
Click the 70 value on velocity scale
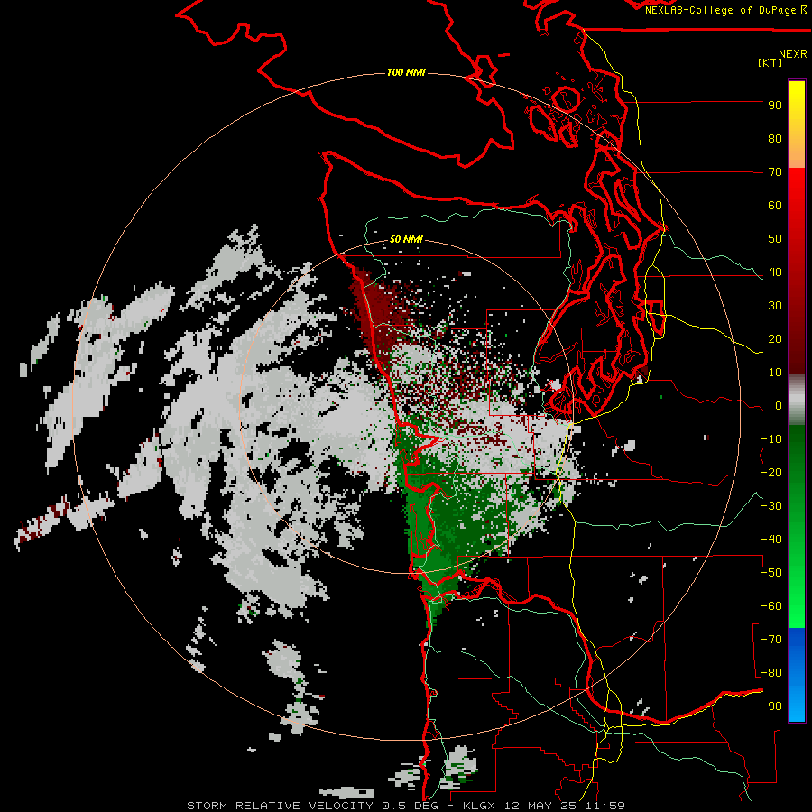click(775, 172)
